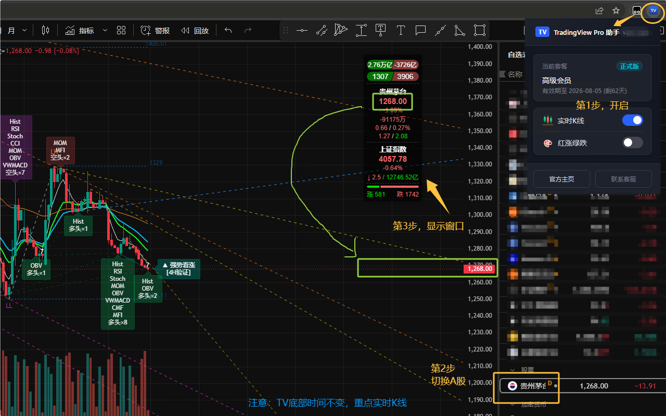The width and height of the screenshot is (666, 416).
Task: Click the browser share page icon
Action: [599, 10]
